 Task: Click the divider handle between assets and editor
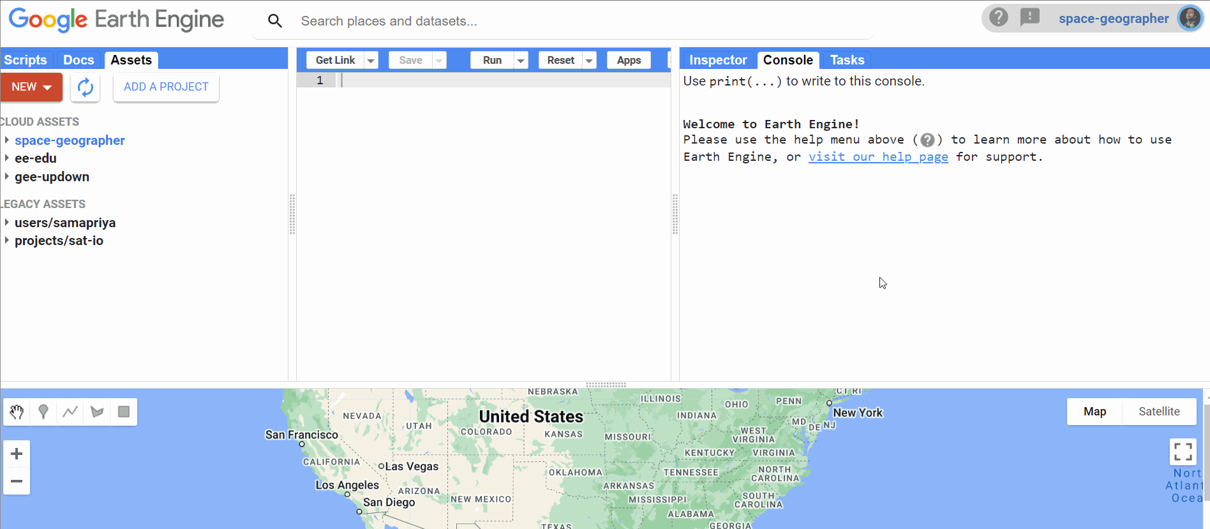tap(292, 214)
